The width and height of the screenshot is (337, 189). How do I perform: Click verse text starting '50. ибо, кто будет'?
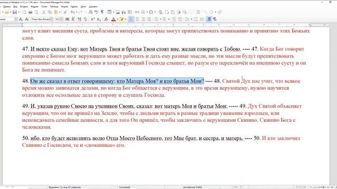point(133,138)
